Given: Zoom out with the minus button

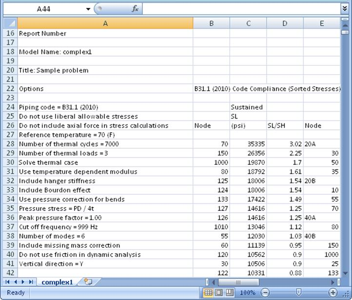Looking at the screenshot, I should (x=265, y=293).
